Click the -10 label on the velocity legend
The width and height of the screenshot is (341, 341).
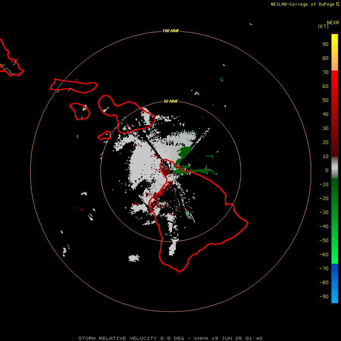coord(324,185)
